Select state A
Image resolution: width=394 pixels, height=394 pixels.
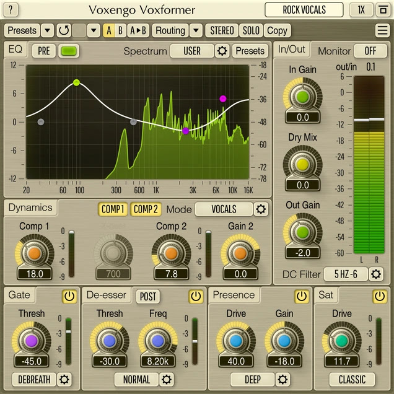pos(108,30)
